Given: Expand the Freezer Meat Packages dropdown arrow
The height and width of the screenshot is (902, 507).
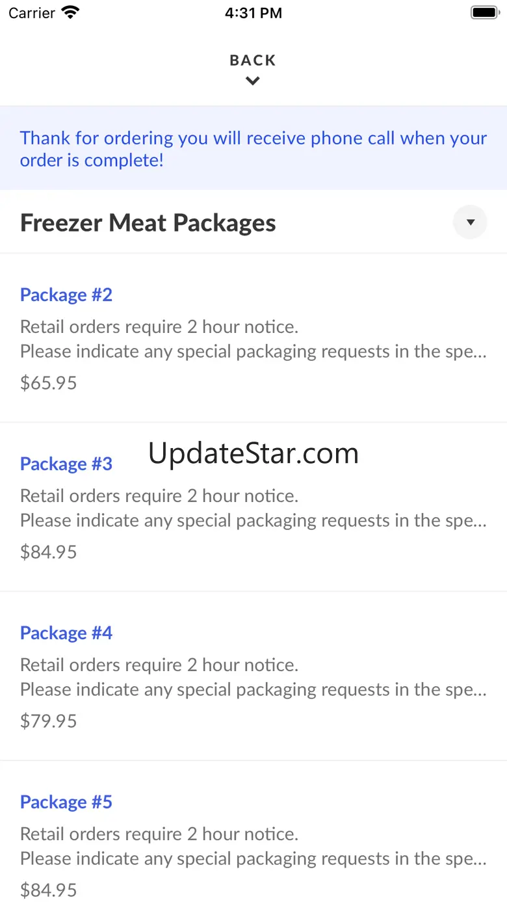Looking at the screenshot, I should click(x=470, y=222).
